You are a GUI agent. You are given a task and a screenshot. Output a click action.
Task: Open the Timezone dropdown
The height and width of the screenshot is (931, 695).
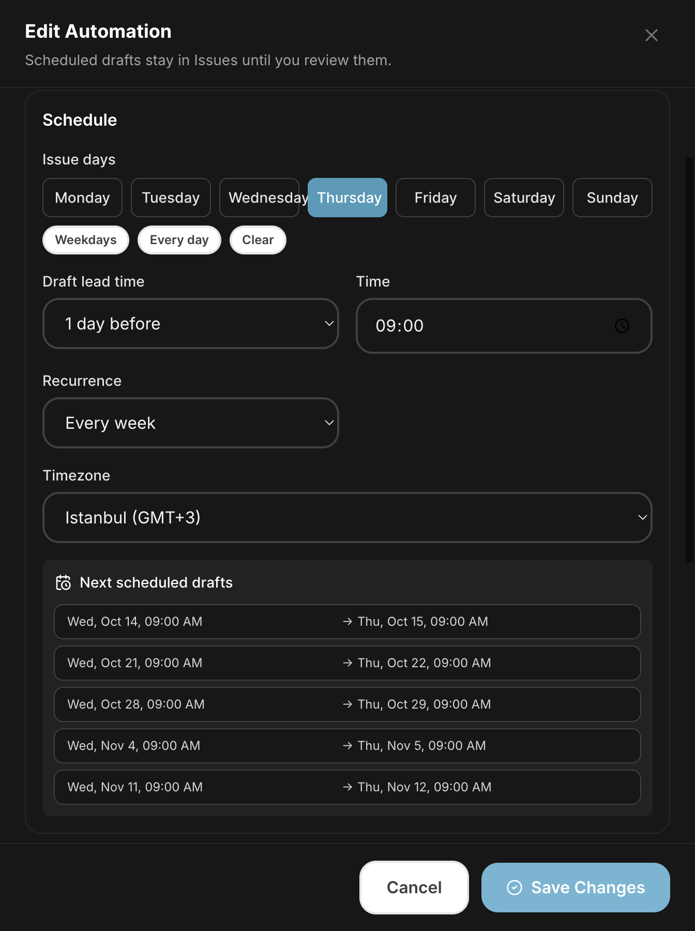click(x=347, y=518)
